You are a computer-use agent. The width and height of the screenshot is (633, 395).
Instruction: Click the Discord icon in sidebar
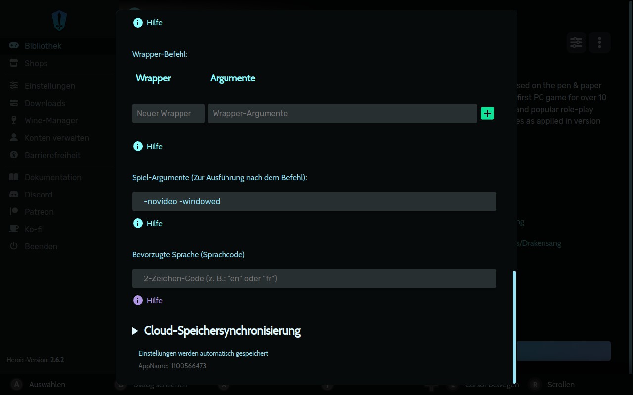14,195
